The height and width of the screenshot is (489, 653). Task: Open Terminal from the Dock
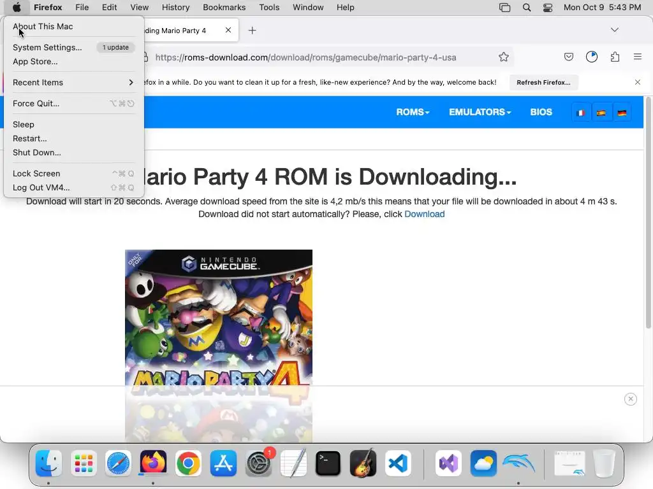[x=328, y=463]
